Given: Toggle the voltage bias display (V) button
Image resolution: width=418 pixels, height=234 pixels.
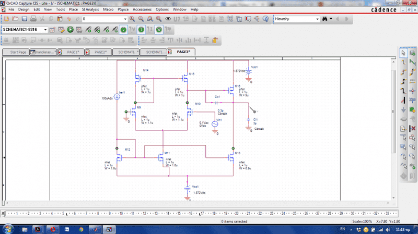Looking at the screenshot, I should [x=123, y=30].
